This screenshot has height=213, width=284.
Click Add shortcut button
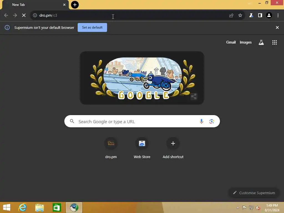pyautogui.click(x=173, y=148)
